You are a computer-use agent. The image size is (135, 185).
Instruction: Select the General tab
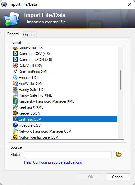13,34
